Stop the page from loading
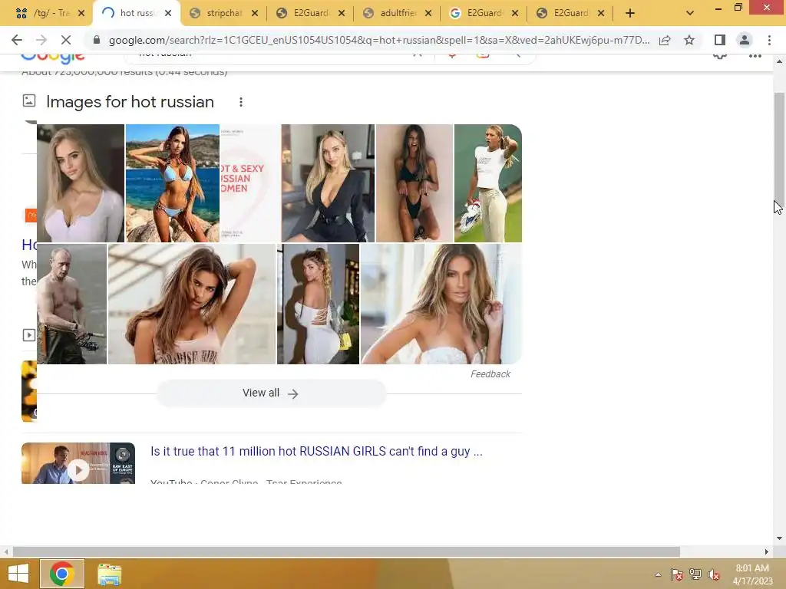Image resolution: width=786 pixels, height=589 pixels. pos(66,40)
